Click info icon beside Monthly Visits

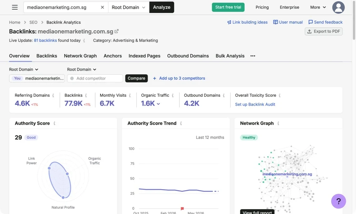(x=130, y=95)
